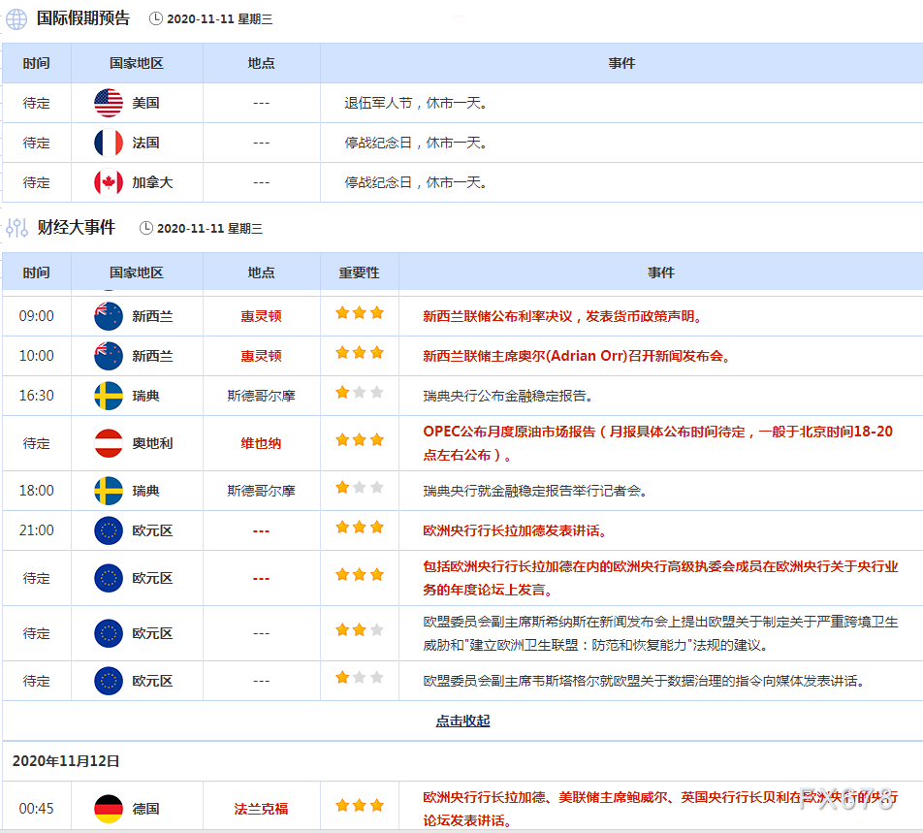
Task: Click the sliders icon beside 财经大事件
Action: [x=17, y=228]
